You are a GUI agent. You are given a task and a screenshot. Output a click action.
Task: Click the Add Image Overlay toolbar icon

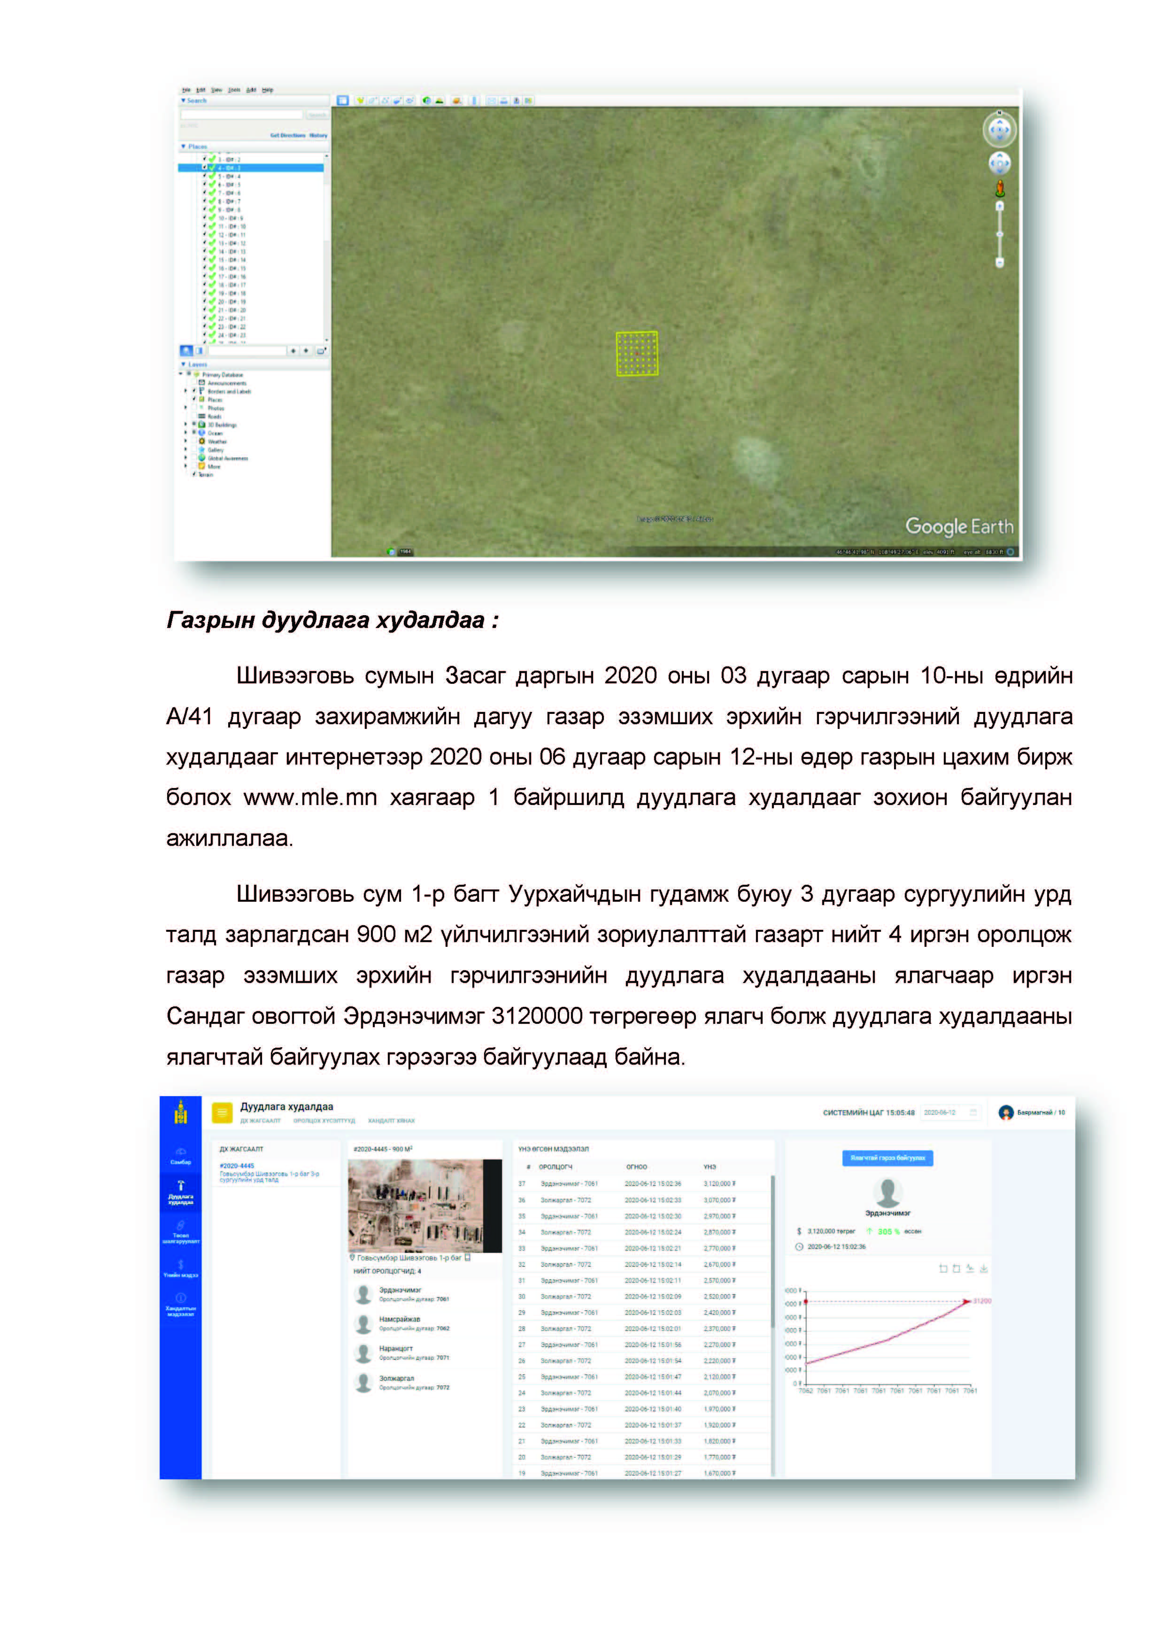click(397, 101)
